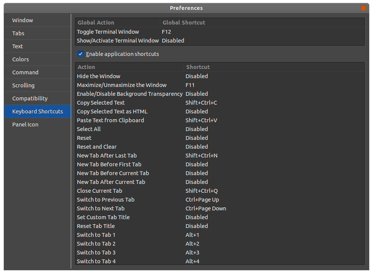This screenshot has height=274, width=373.
Task: Select Switch to Next Tab action
Action: [101, 208]
